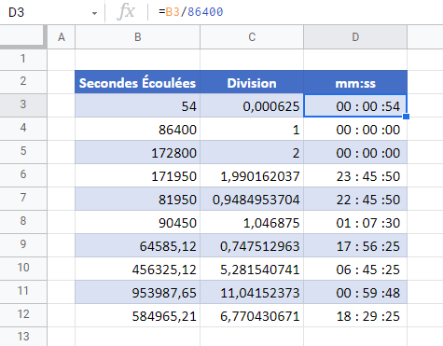
Task: Select column D header
Action: coord(355,37)
